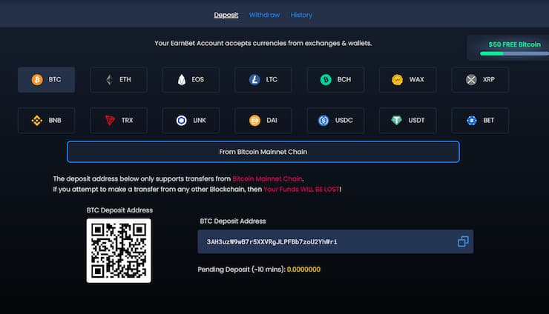Click 'Your Funds WILL BE LOST' text

point(301,189)
